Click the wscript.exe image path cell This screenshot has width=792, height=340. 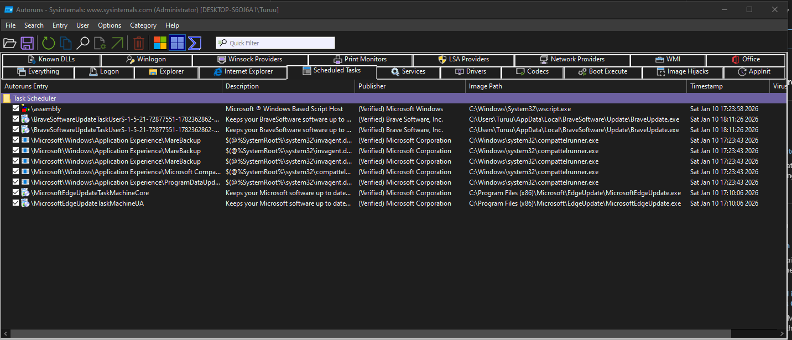520,109
